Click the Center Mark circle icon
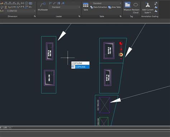The height and width of the screenshot is (137, 170). (x=27, y=3)
